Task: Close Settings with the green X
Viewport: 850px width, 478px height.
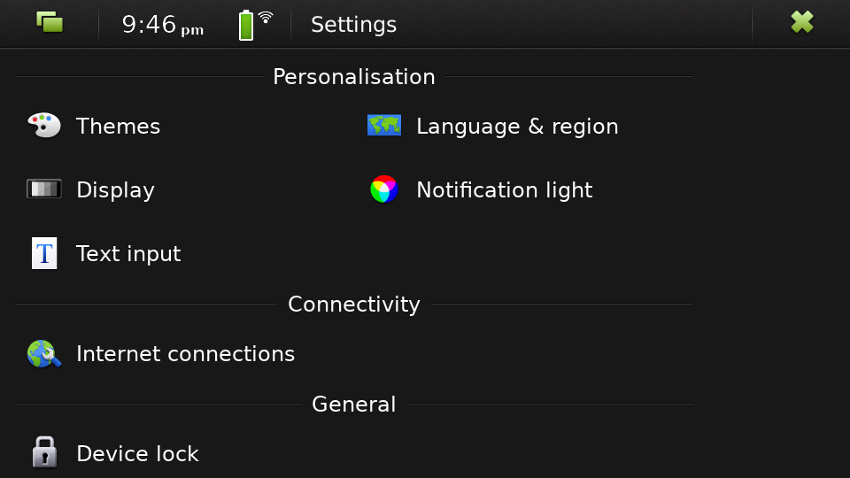Action: click(x=802, y=22)
